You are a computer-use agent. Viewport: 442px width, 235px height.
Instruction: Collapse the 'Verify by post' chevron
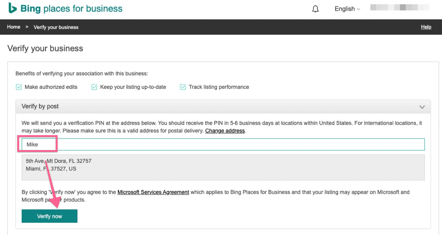(x=422, y=107)
